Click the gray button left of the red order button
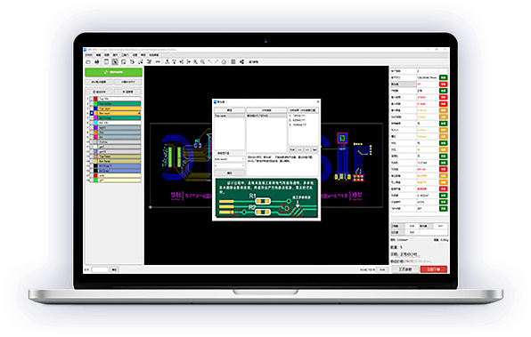 [405, 269]
